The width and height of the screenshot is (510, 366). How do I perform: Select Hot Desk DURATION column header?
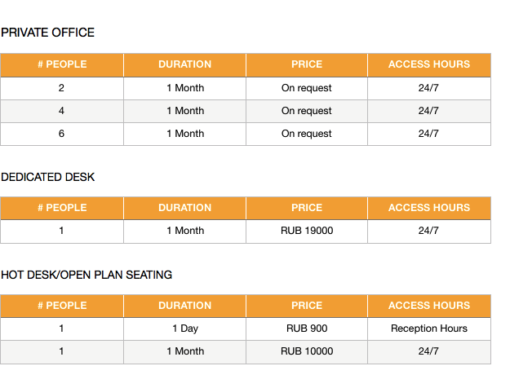point(184,306)
